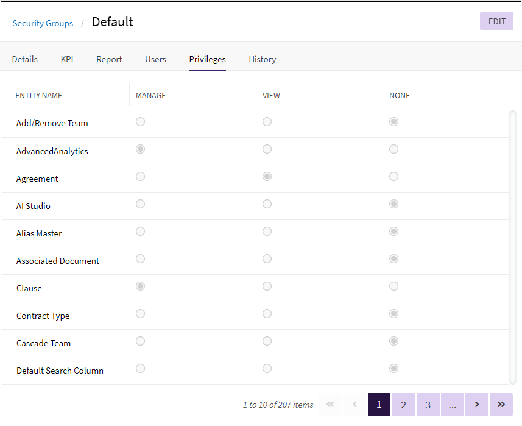Click the vertical scrollbar of the table
The width and height of the screenshot is (522, 426).
point(512,244)
